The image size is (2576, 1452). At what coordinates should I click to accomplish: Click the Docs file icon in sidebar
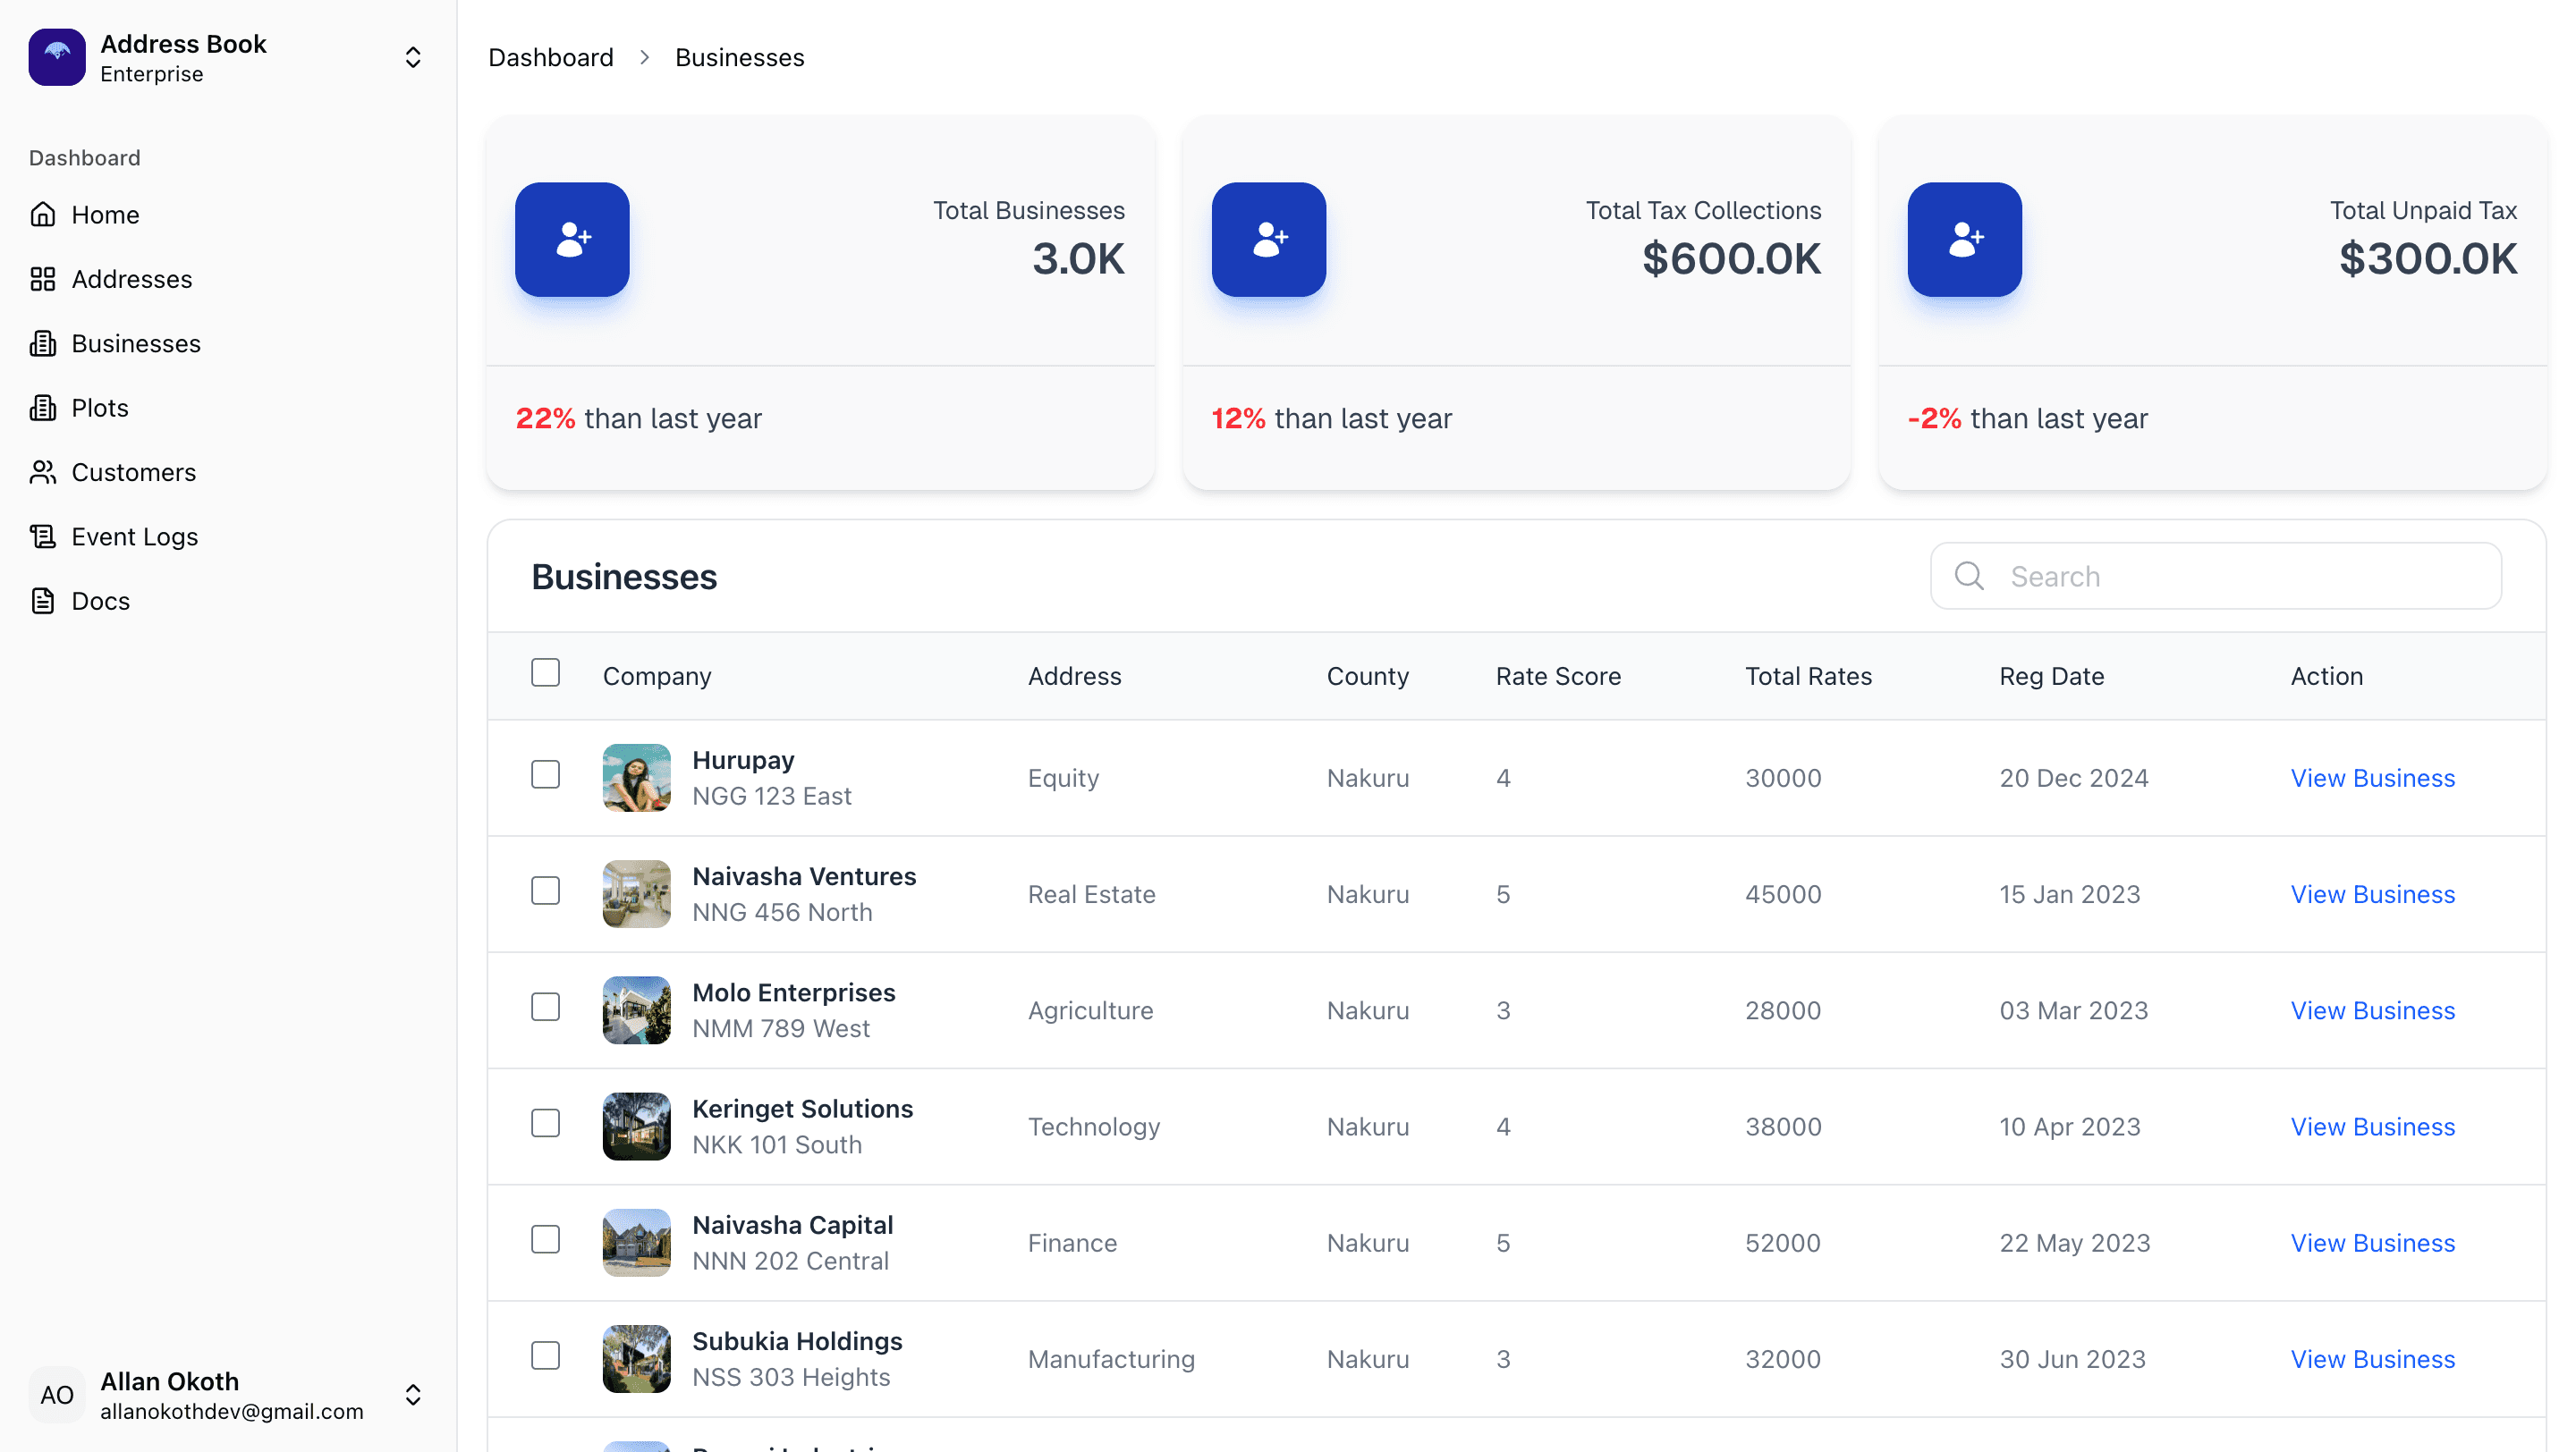pos(43,601)
